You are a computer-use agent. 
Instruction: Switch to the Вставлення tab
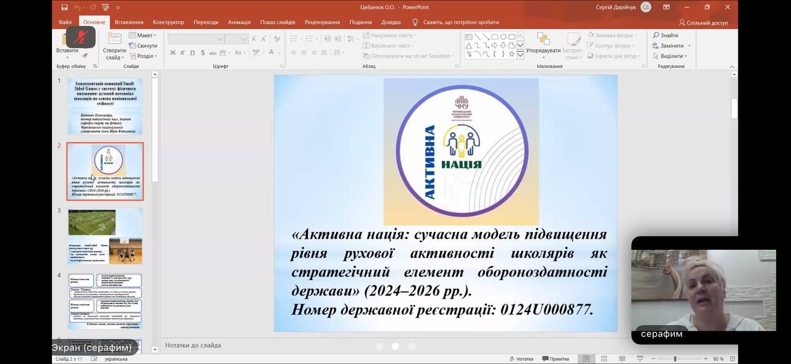pos(129,22)
